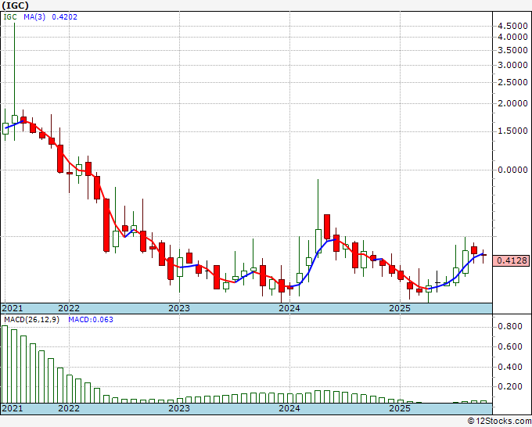The width and height of the screenshot is (532, 427).
Task: Click the (IGC) chart title
Action: pyautogui.click(x=15, y=5)
